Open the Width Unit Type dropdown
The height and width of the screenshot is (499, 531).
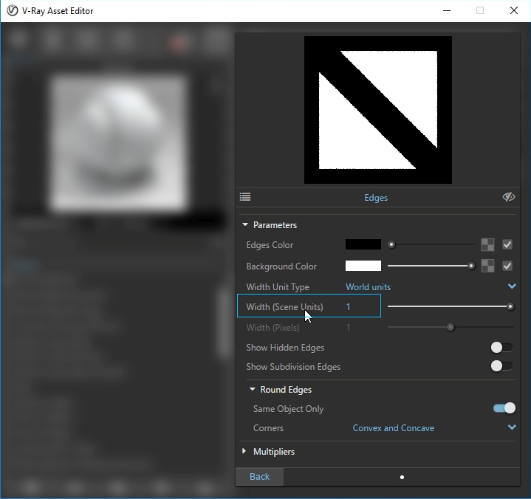tap(512, 286)
